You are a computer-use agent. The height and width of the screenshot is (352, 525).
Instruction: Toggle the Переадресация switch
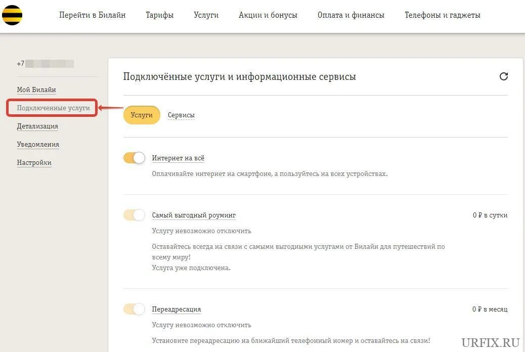[x=134, y=309]
